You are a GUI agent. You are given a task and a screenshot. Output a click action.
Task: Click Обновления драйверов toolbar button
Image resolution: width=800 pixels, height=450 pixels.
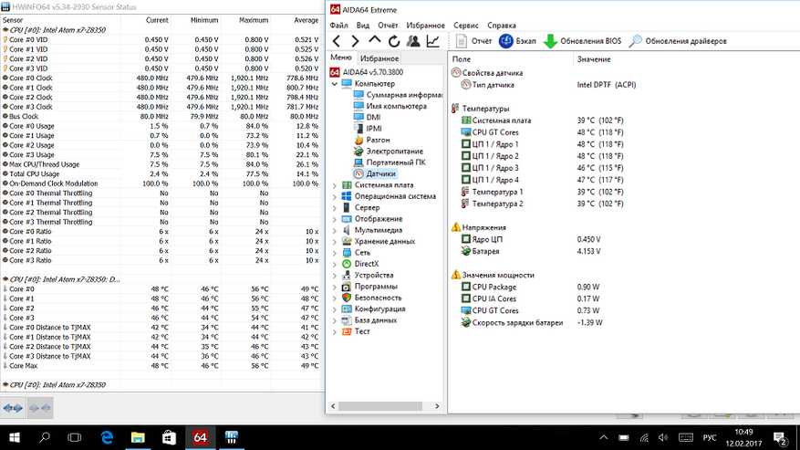678,41
